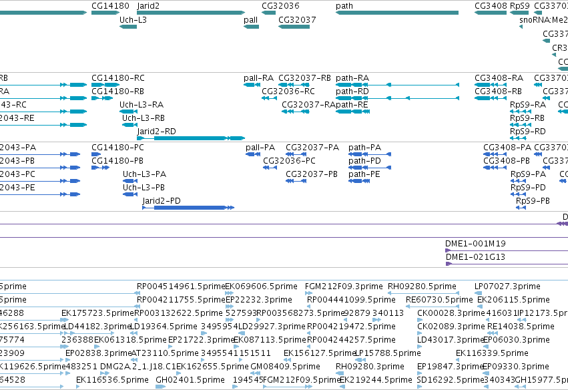This screenshot has height=390, width=568.
Task: Click protein CG32037-PB
Action: click(x=296, y=181)
